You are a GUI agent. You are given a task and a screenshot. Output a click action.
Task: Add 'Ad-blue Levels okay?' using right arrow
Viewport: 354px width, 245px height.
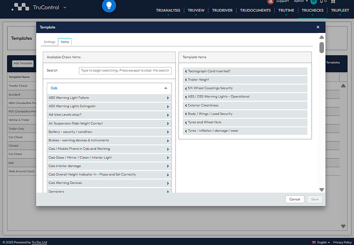click(x=168, y=115)
